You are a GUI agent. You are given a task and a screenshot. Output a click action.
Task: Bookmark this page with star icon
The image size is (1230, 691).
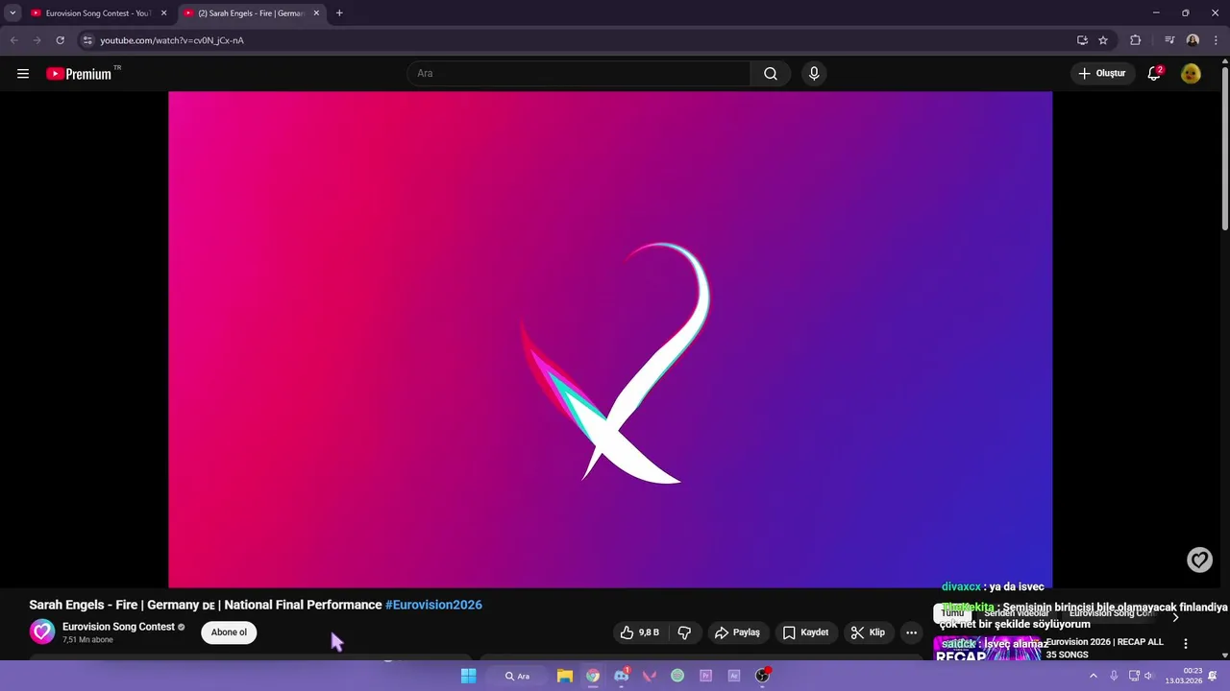tap(1103, 40)
